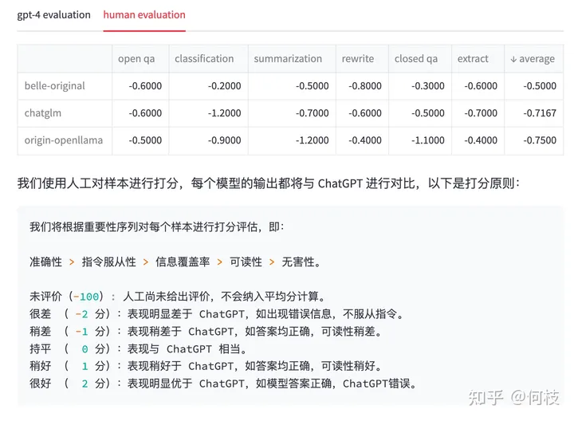The height and width of the screenshot is (421, 574).
Task: Click the 很差 (-2 分) scoring line
Action: pyautogui.click(x=217, y=314)
